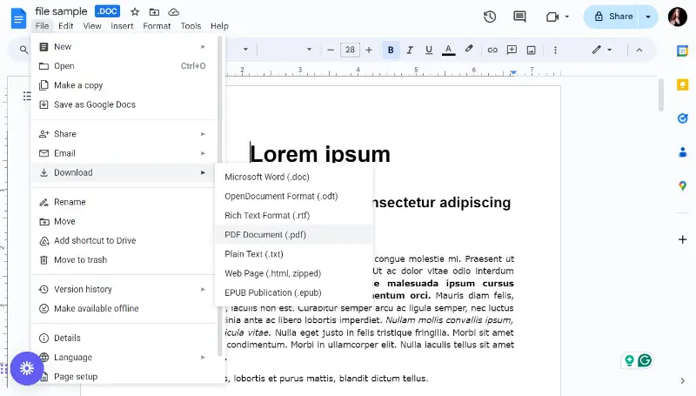Select Rename in File menu

pyautogui.click(x=124, y=202)
